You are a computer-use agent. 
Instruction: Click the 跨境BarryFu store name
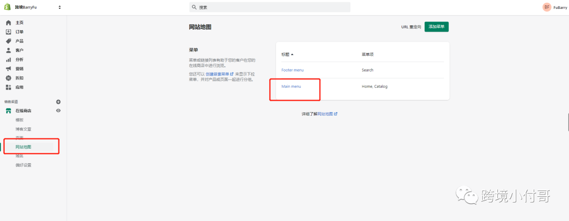(x=26, y=7)
